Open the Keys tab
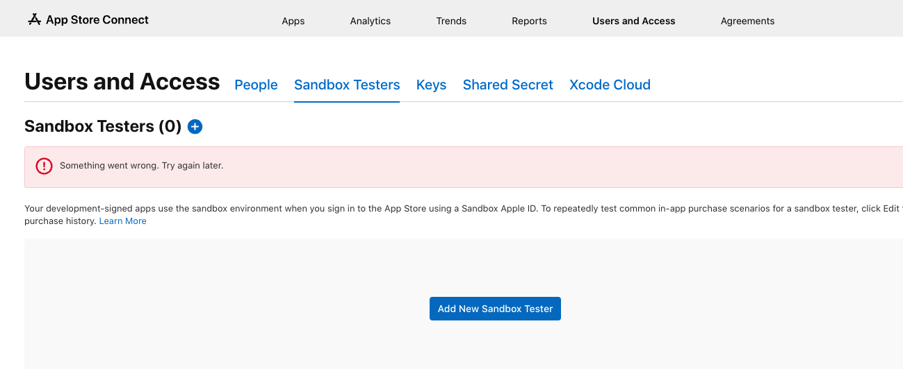This screenshot has height=369, width=903. 431,85
